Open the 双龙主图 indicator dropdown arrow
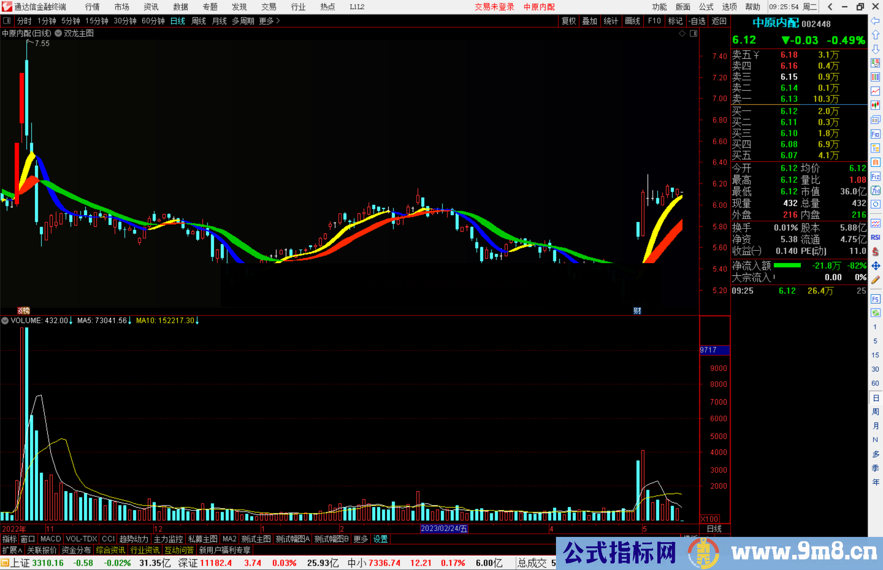Screen dimensions: 883x570 [x=58, y=34]
